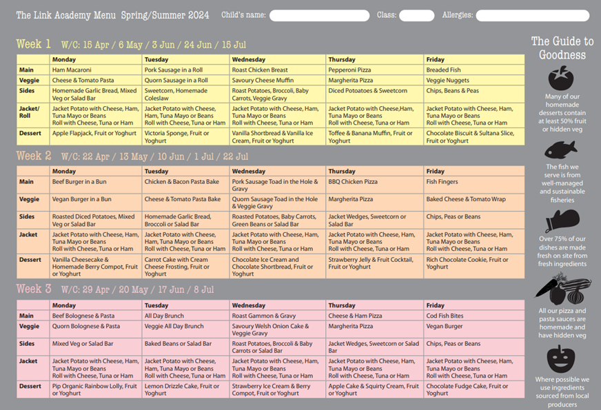Select the 'Quorn Sausage in a Roll' cell

point(185,80)
